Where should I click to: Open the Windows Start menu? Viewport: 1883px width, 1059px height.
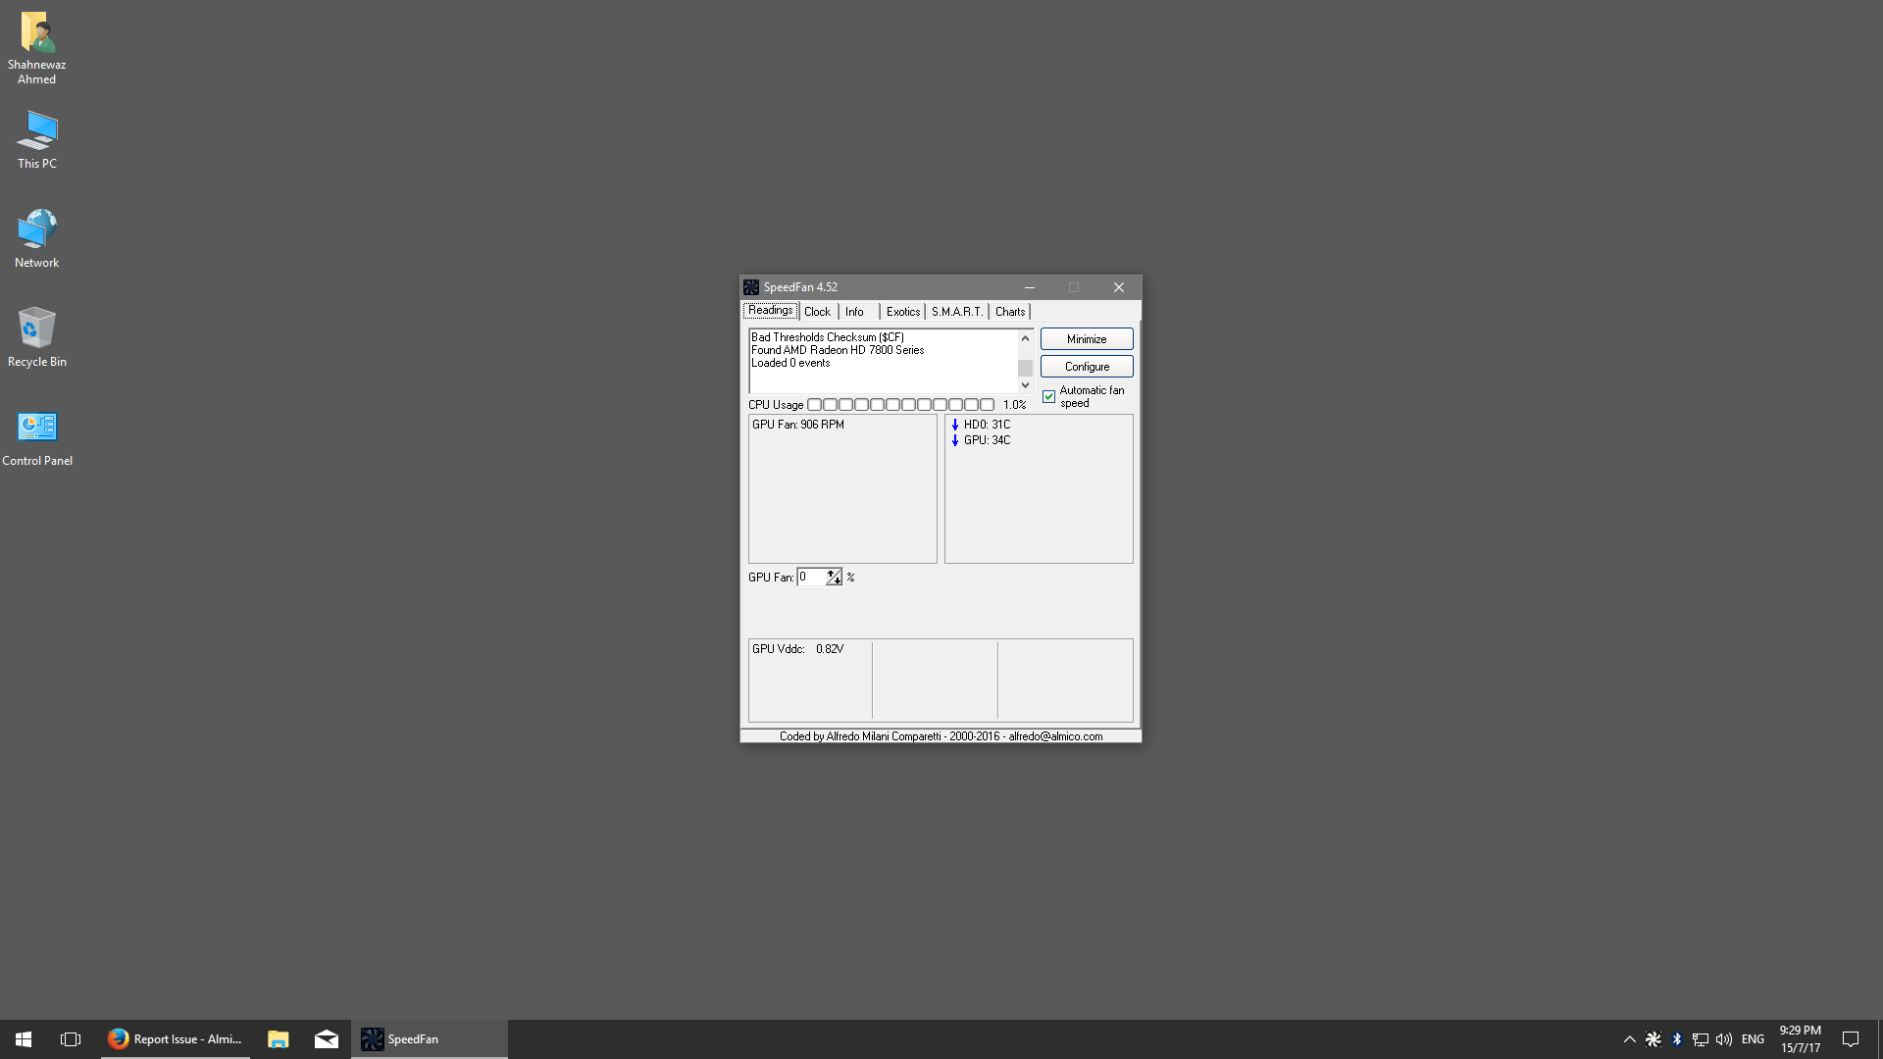coord(24,1039)
